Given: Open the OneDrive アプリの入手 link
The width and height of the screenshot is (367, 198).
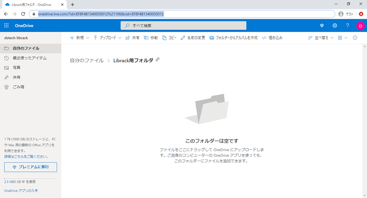Looking at the screenshot, I should 21,191.
